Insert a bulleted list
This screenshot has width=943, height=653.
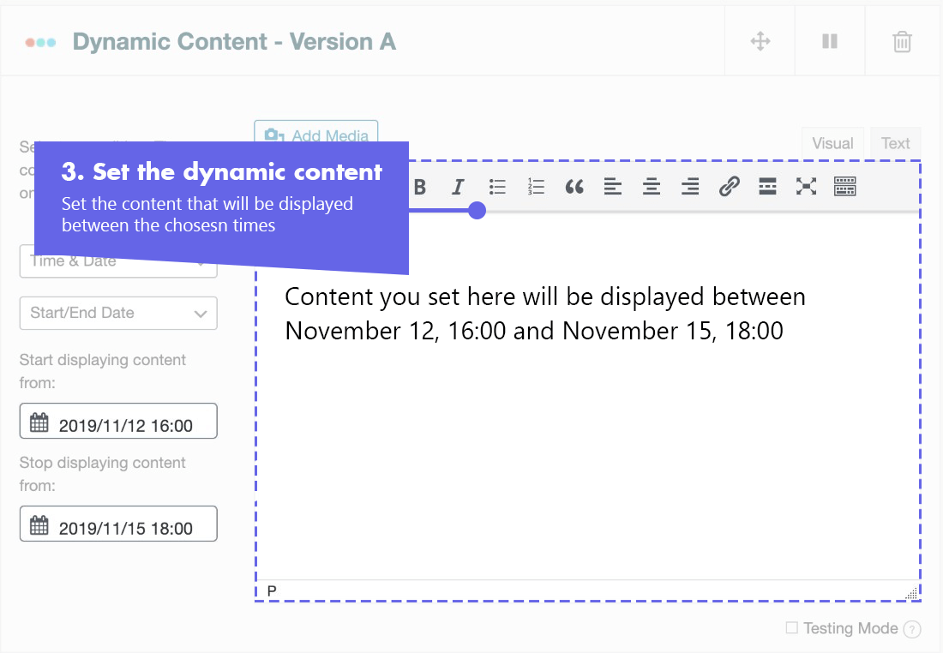pyautogui.click(x=497, y=187)
